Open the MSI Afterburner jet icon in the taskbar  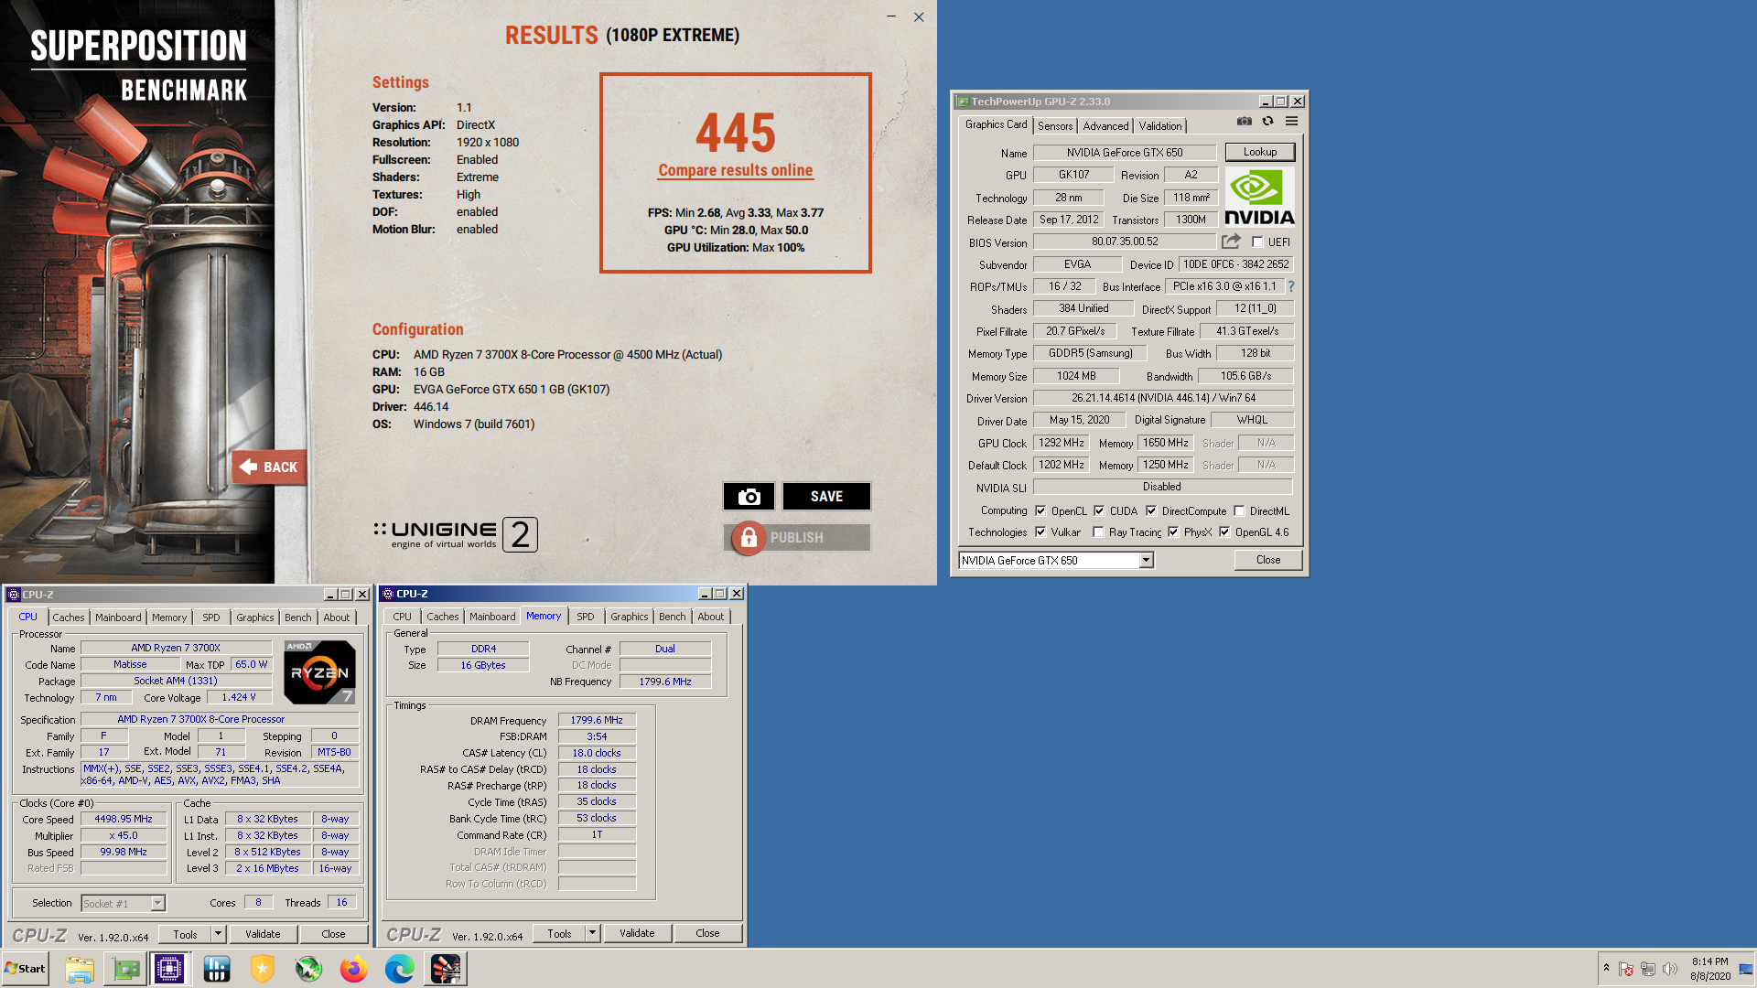point(308,969)
